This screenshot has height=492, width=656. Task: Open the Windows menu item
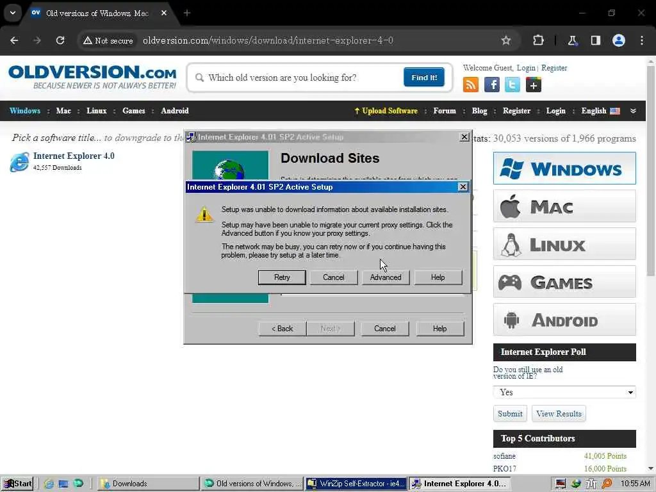coord(25,111)
